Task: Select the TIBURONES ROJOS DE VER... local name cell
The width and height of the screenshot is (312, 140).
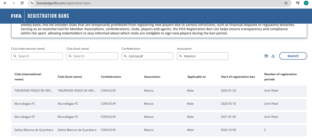Action: point(77,90)
